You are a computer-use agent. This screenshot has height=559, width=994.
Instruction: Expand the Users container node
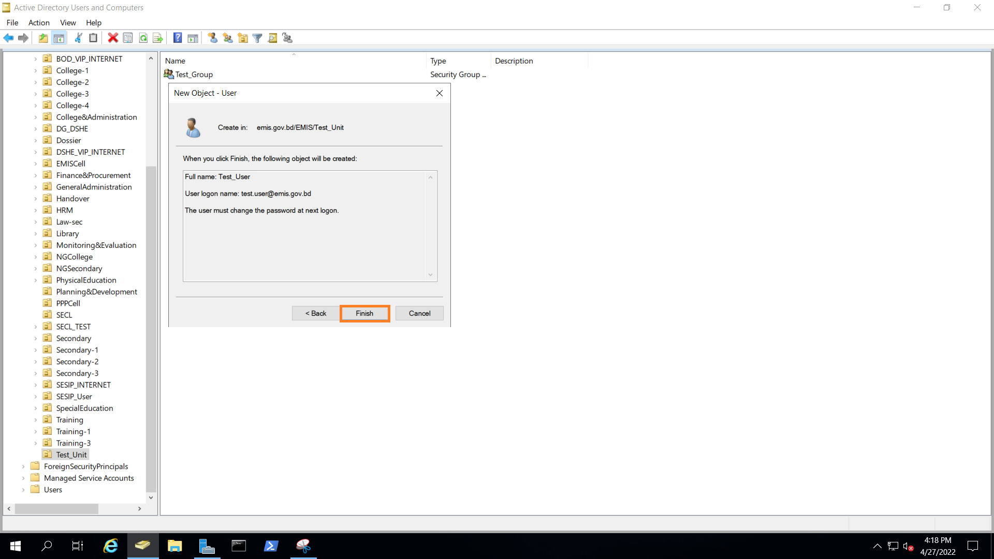click(23, 490)
